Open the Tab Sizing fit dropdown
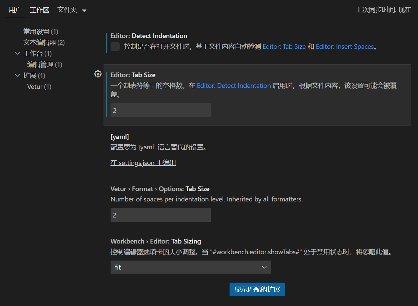This screenshot has width=418, height=306. point(190,267)
